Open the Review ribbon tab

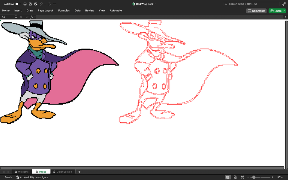pyautogui.click(x=90, y=10)
